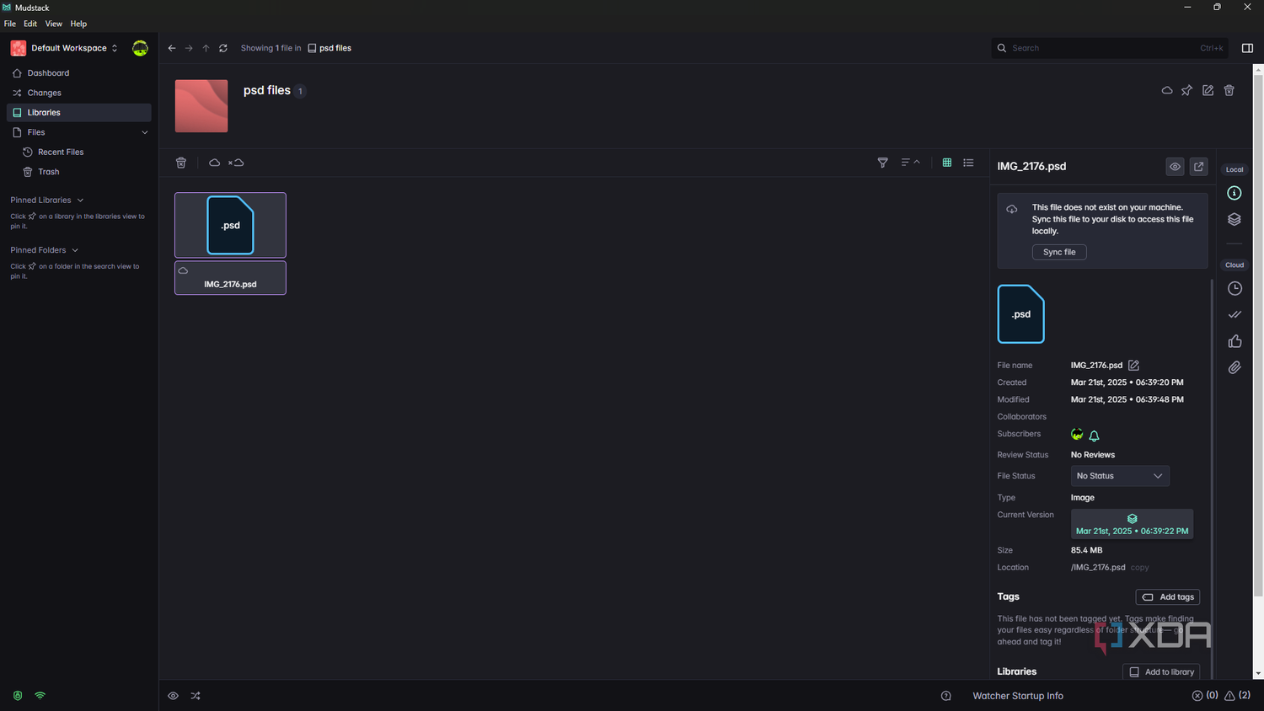Toggle the subscription bell
1264x711 pixels.
coord(1095,436)
